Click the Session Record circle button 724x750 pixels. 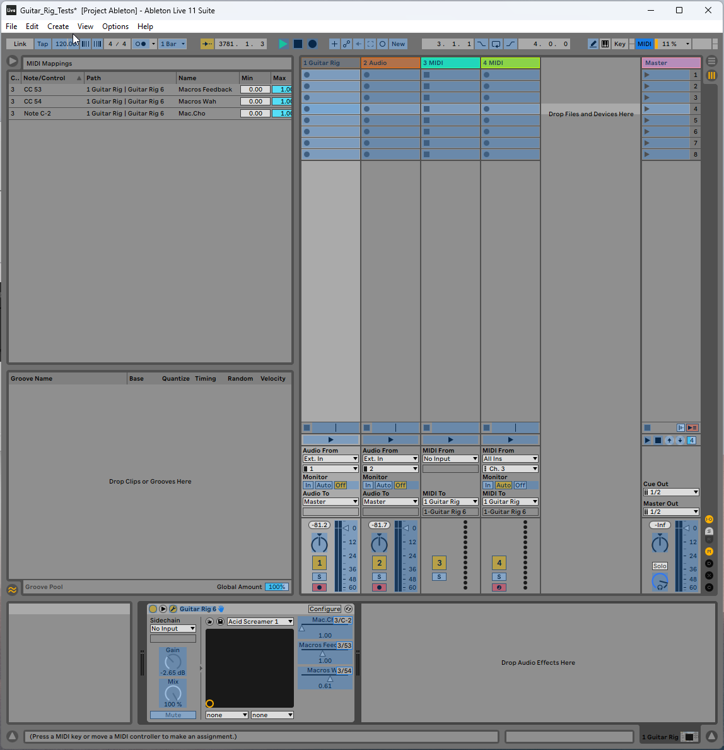tap(382, 44)
